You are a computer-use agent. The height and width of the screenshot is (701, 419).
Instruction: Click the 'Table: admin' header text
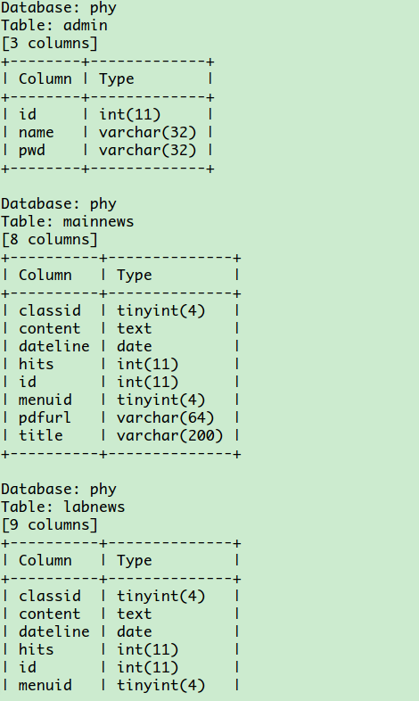point(54,25)
